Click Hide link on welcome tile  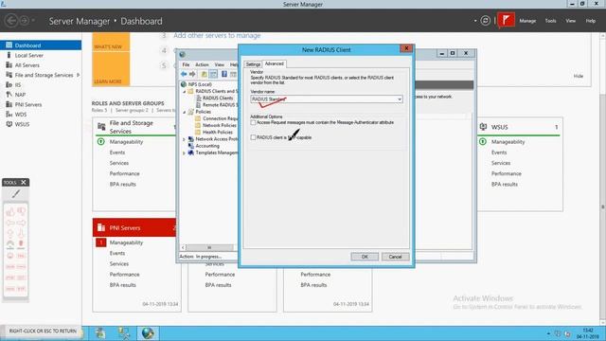(579, 76)
